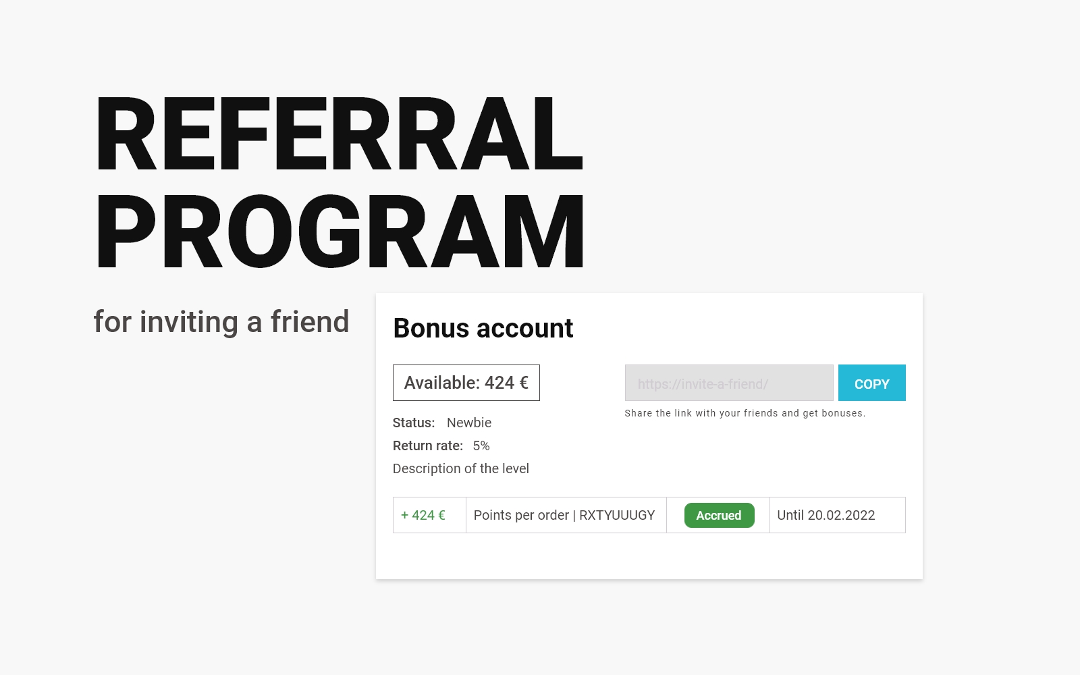This screenshot has width=1080, height=675.
Task: Click the Return rate: label
Action: (428, 446)
